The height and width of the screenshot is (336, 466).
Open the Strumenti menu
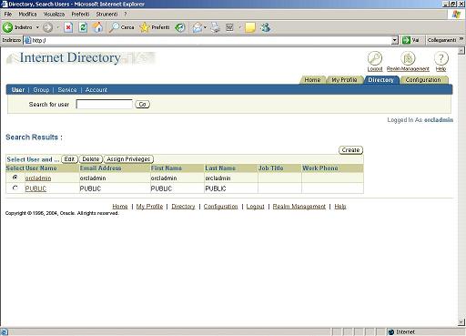(x=106, y=14)
